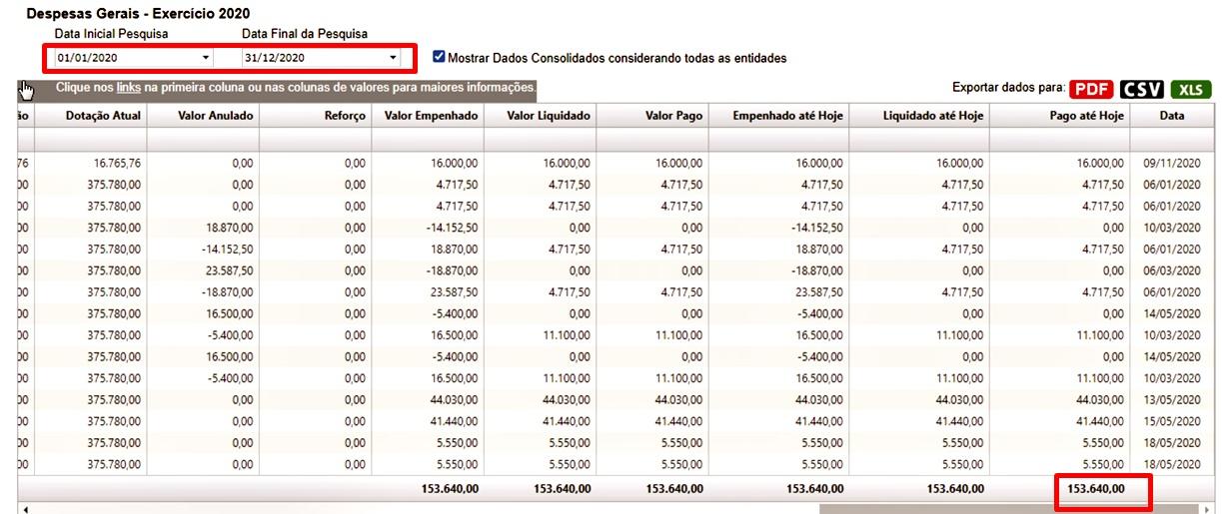Image resolution: width=1222 pixels, height=514 pixels.
Task: Click the filter box under Valor Anulado
Action: tap(205, 141)
